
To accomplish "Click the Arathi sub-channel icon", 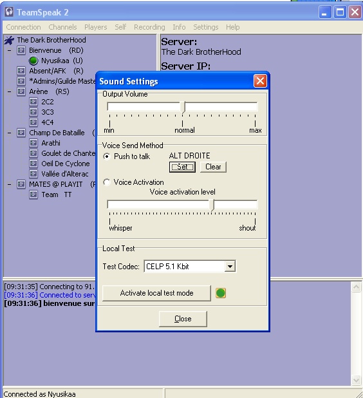I will point(33,143).
